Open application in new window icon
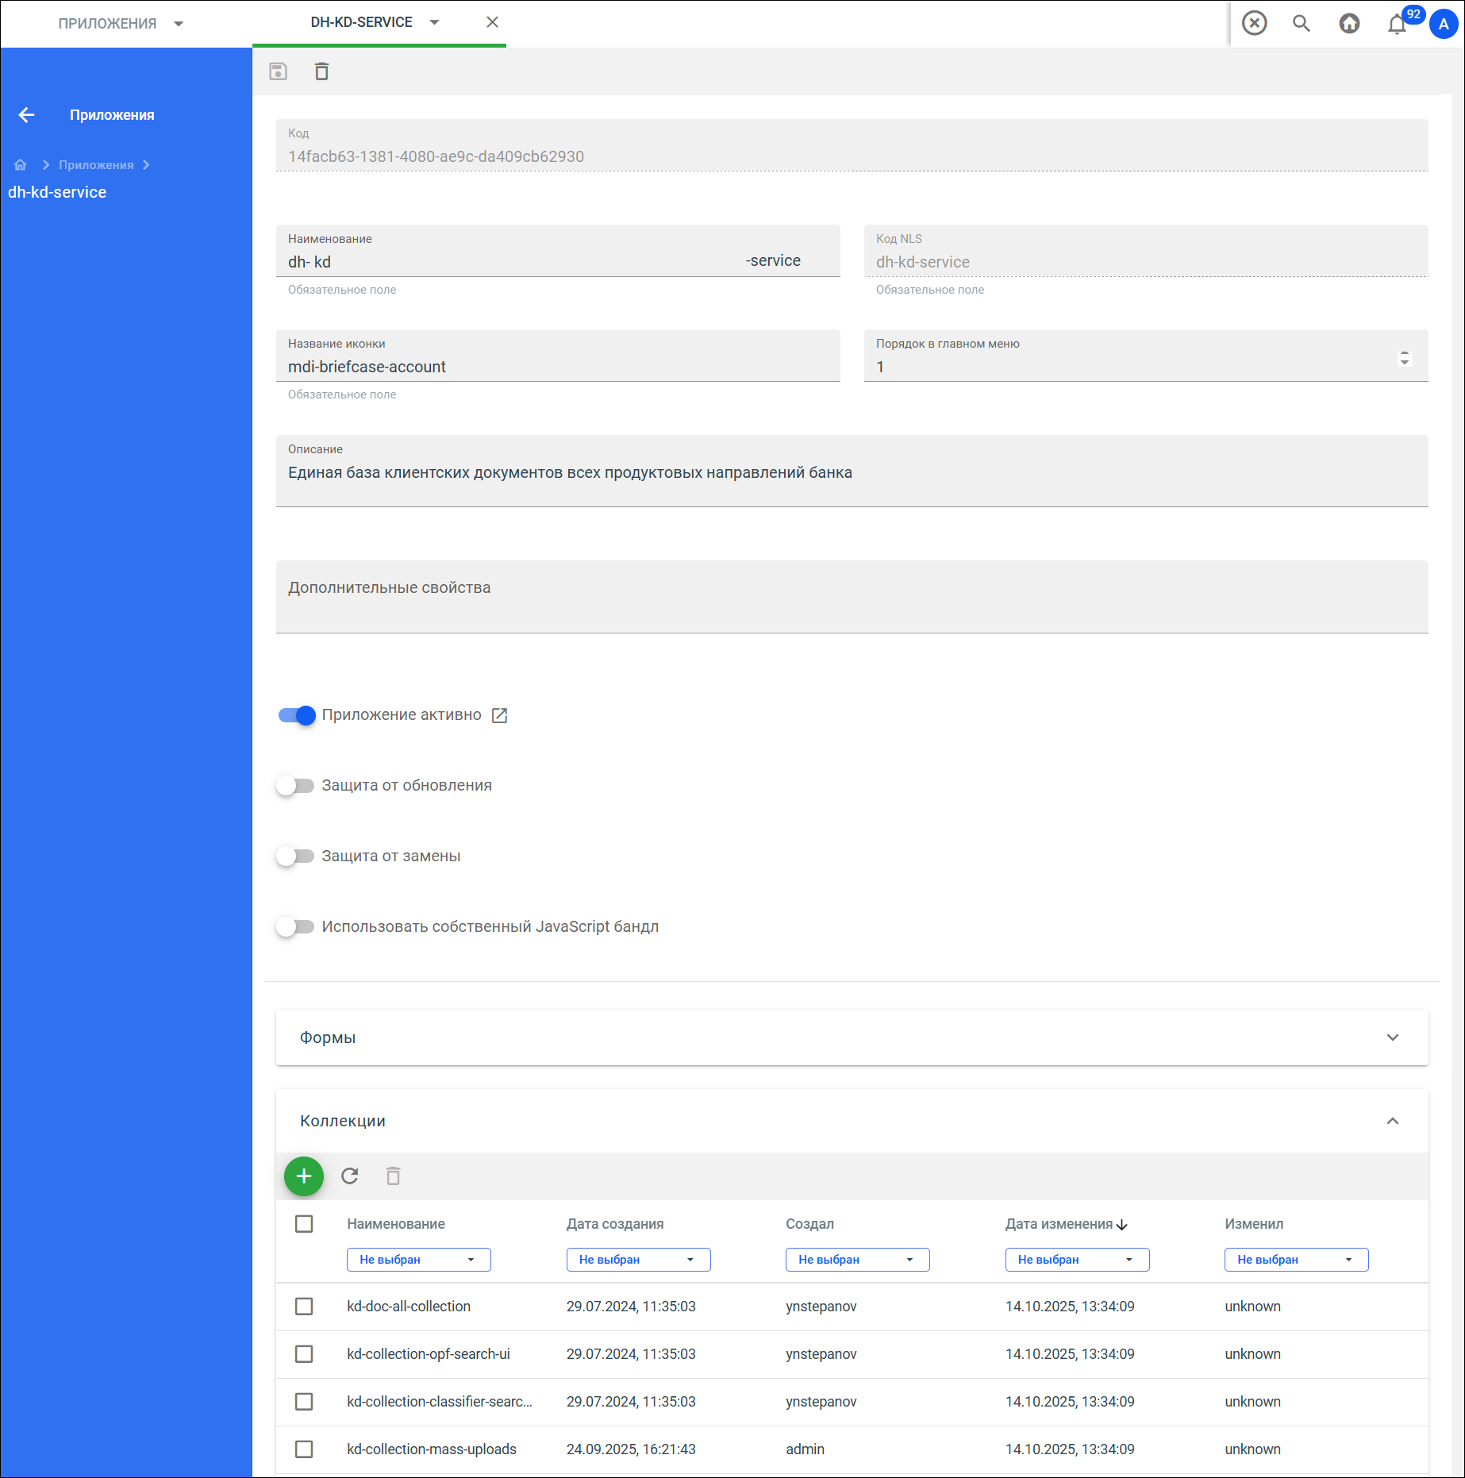The height and width of the screenshot is (1478, 1465). point(499,715)
